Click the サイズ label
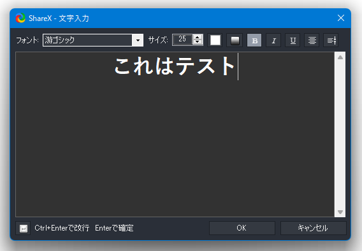This screenshot has width=362, height=251. point(158,40)
